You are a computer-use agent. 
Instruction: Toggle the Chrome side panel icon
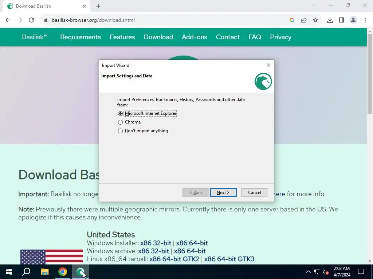point(342,20)
